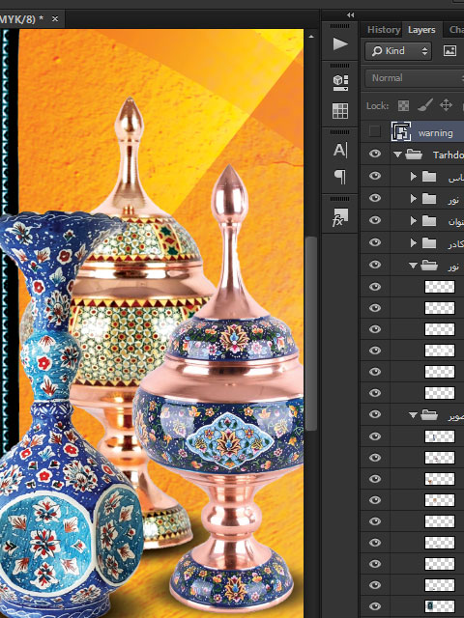Expand the اس group

413,176
